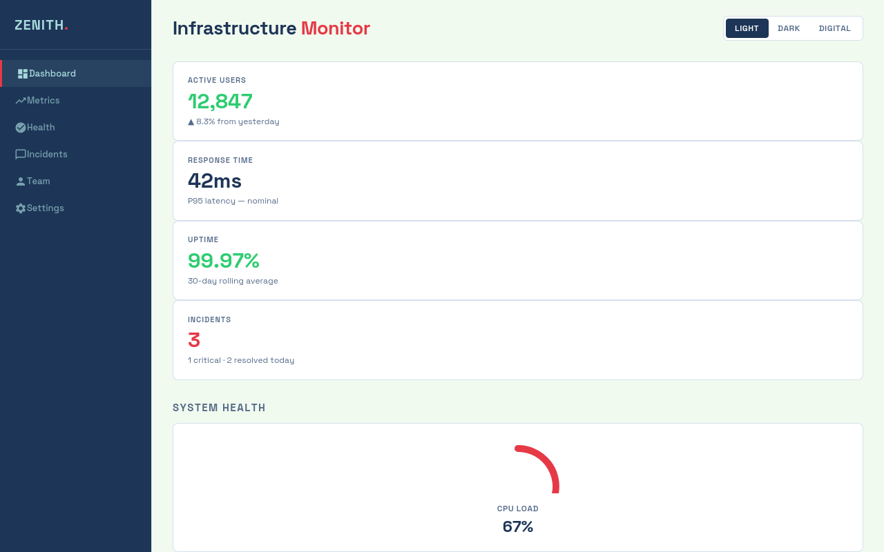The height and width of the screenshot is (552, 884).
Task: Click the ZENITH logo
Action: pyautogui.click(x=41, y=25)
